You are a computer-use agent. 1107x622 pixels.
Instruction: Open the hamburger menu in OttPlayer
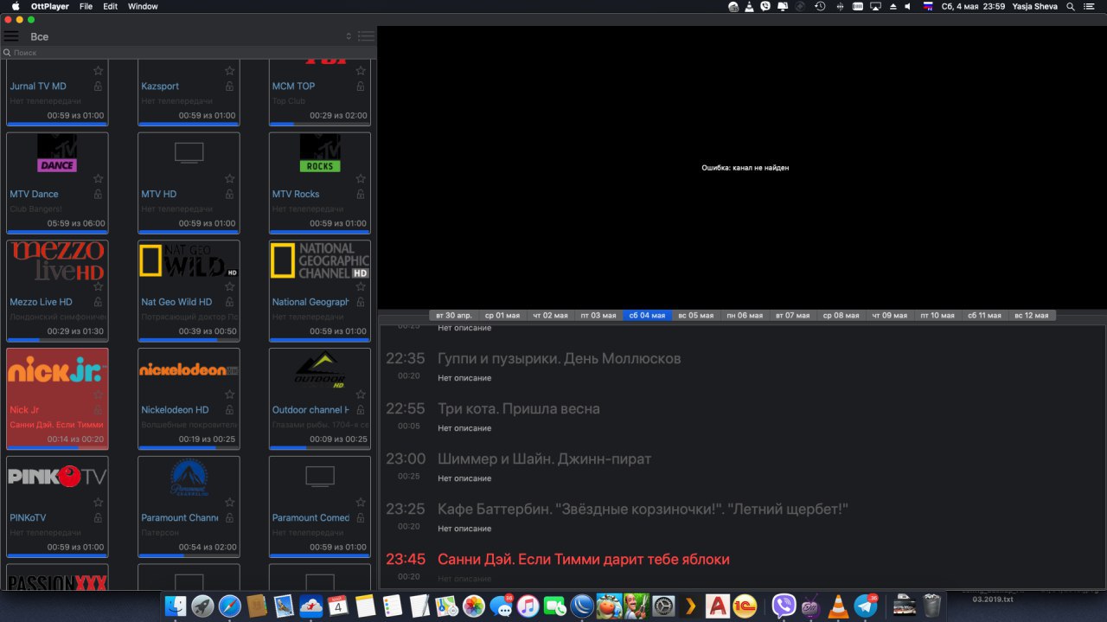click(11, 36)
